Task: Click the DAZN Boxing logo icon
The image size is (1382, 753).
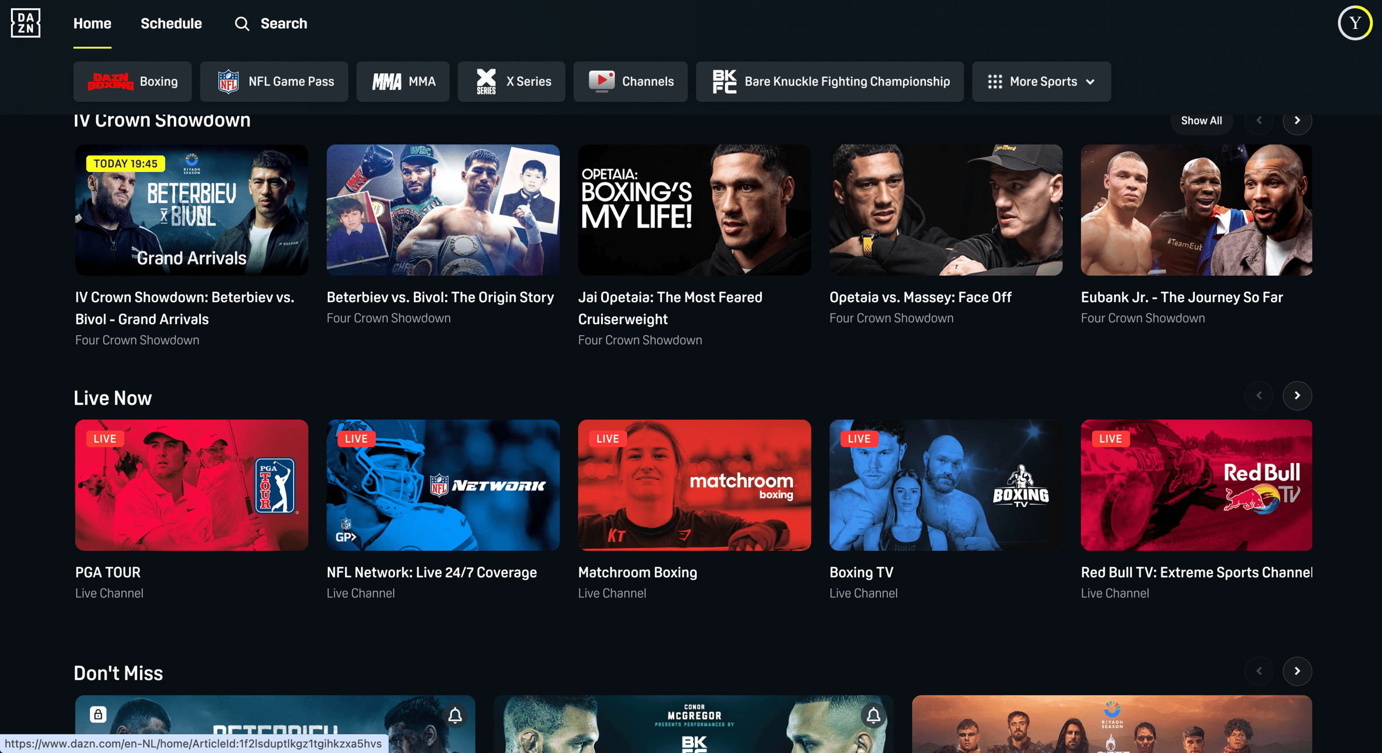Action: tap(110, 82)
